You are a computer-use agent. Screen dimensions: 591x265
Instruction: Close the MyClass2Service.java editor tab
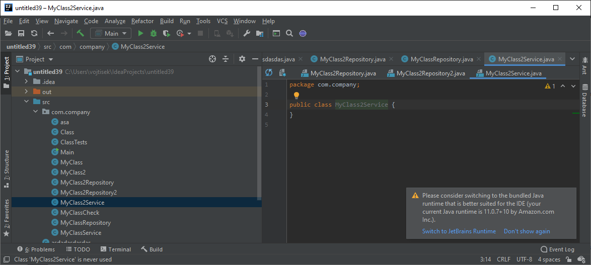(x=560, y=59)
